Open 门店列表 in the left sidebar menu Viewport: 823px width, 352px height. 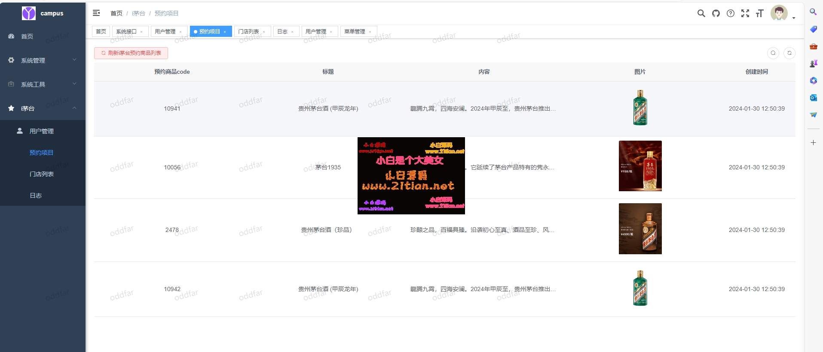(x=43, y=174)
